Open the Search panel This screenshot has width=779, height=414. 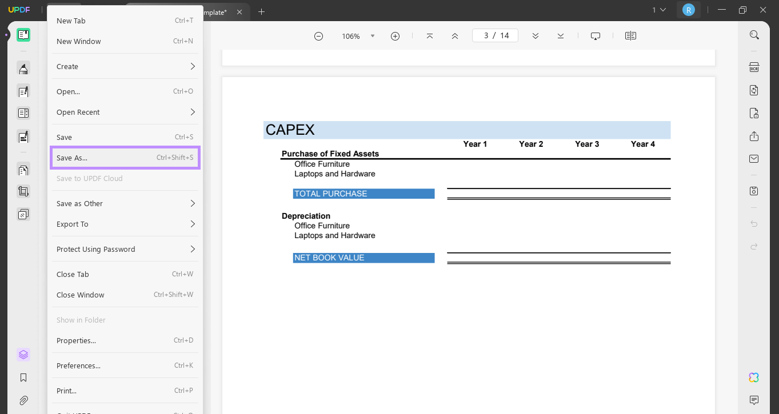pos(754,34)
